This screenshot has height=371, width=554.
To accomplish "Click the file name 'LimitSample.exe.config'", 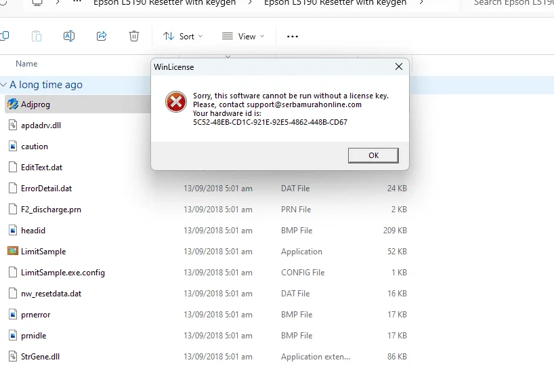I will click(63, 273).
